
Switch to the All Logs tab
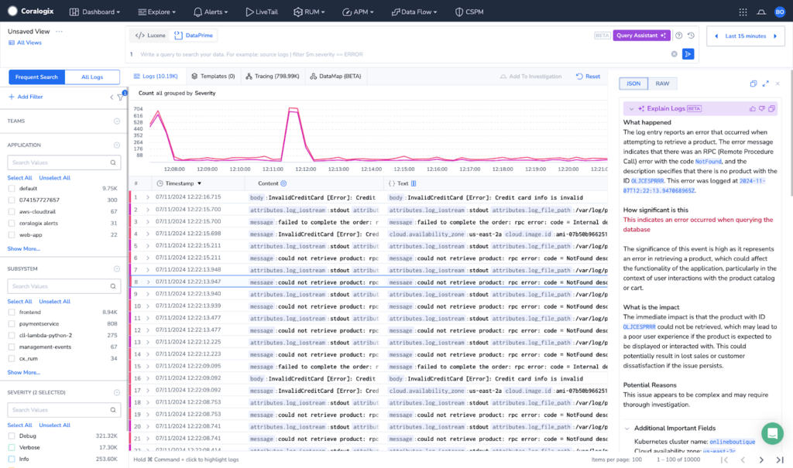(92, 77)
